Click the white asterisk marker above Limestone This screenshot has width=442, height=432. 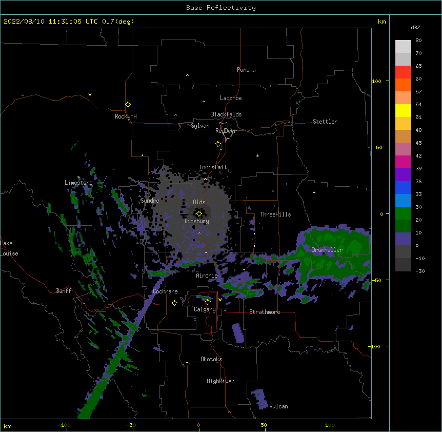[78, 178]
